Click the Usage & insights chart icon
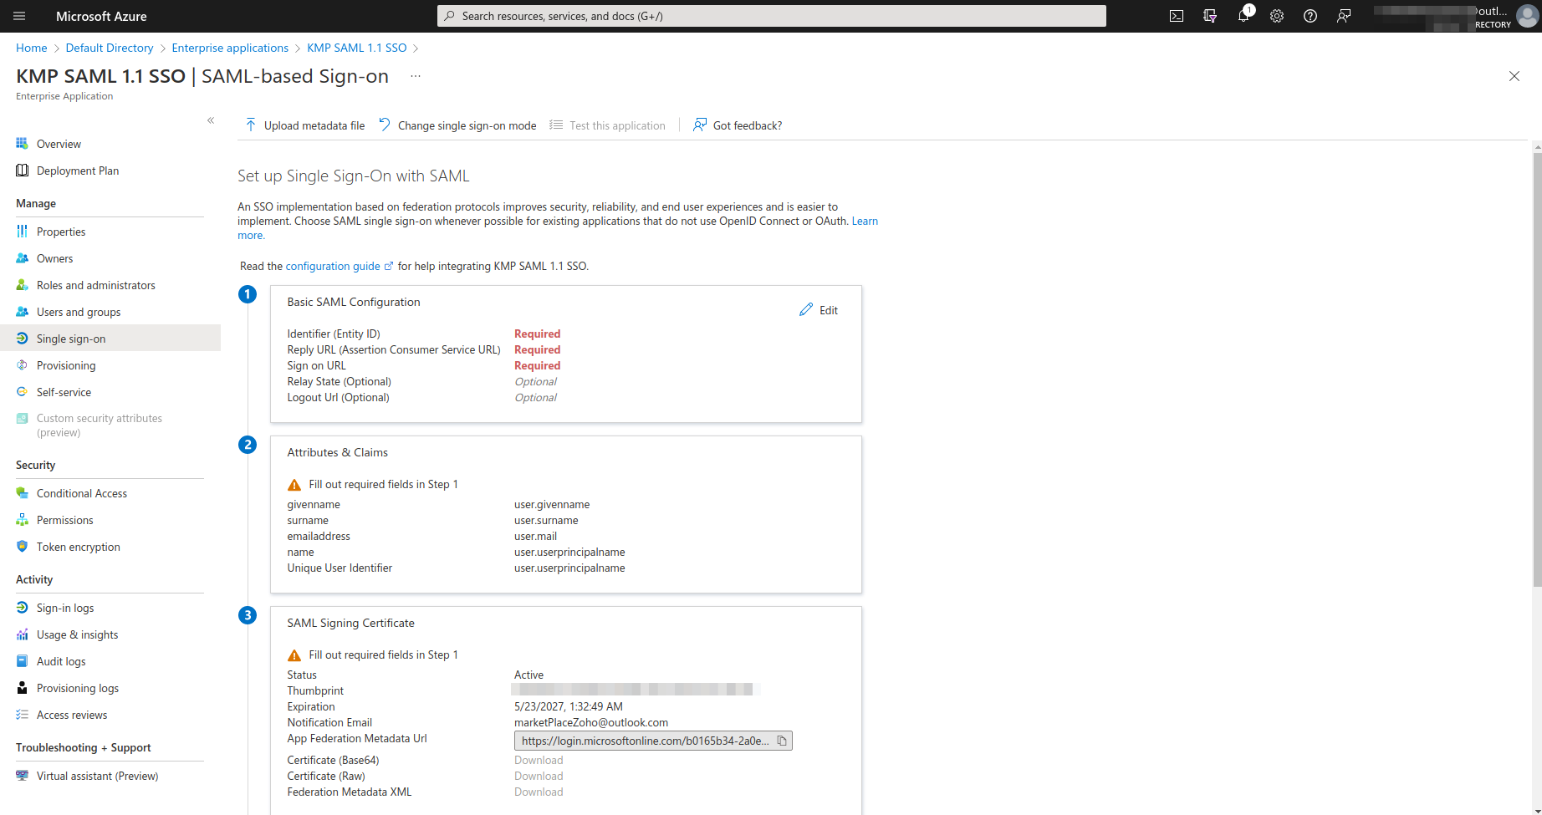The width and height of the screenshot is (1542, 815). click(x=23, y=634)
